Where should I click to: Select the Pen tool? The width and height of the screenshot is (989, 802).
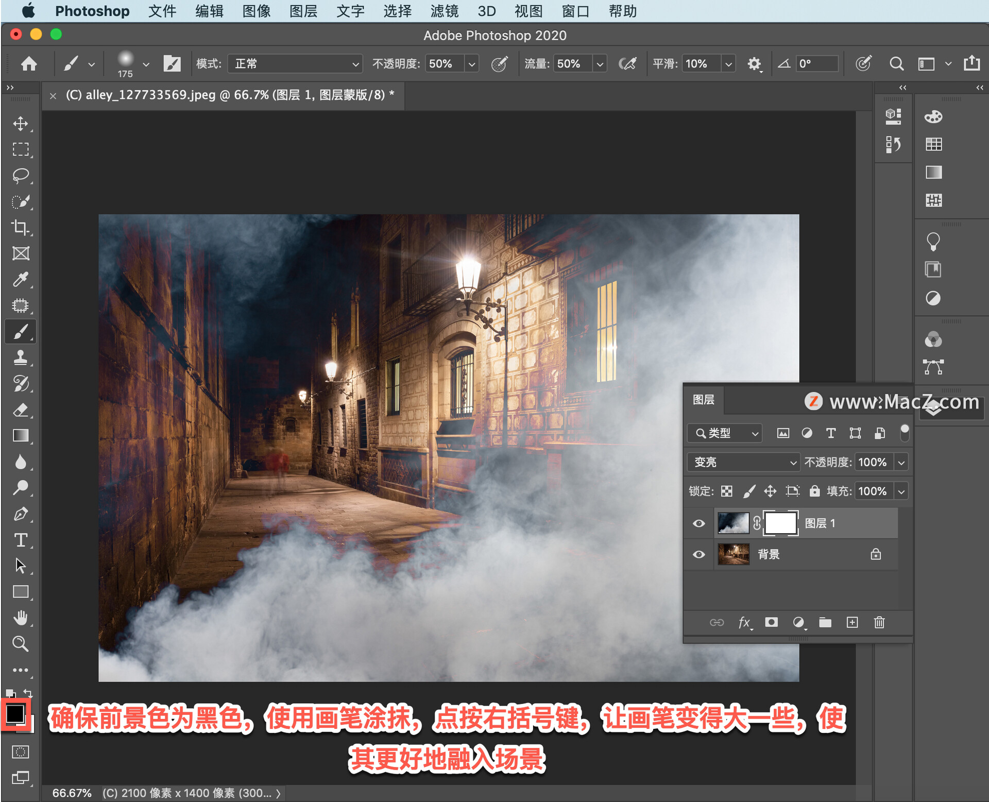(x=21, y=514)
